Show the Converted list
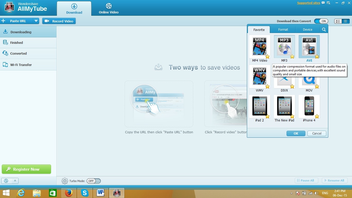Viewport: 352px width, 198px height. (28, 53)
